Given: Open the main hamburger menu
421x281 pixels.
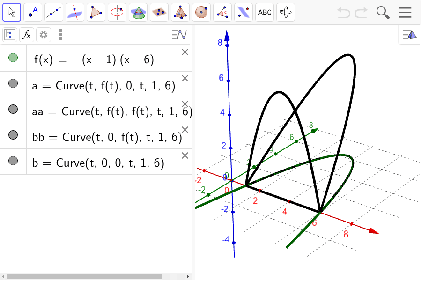Looking at the screenshot, I should (x=405, y=12).
